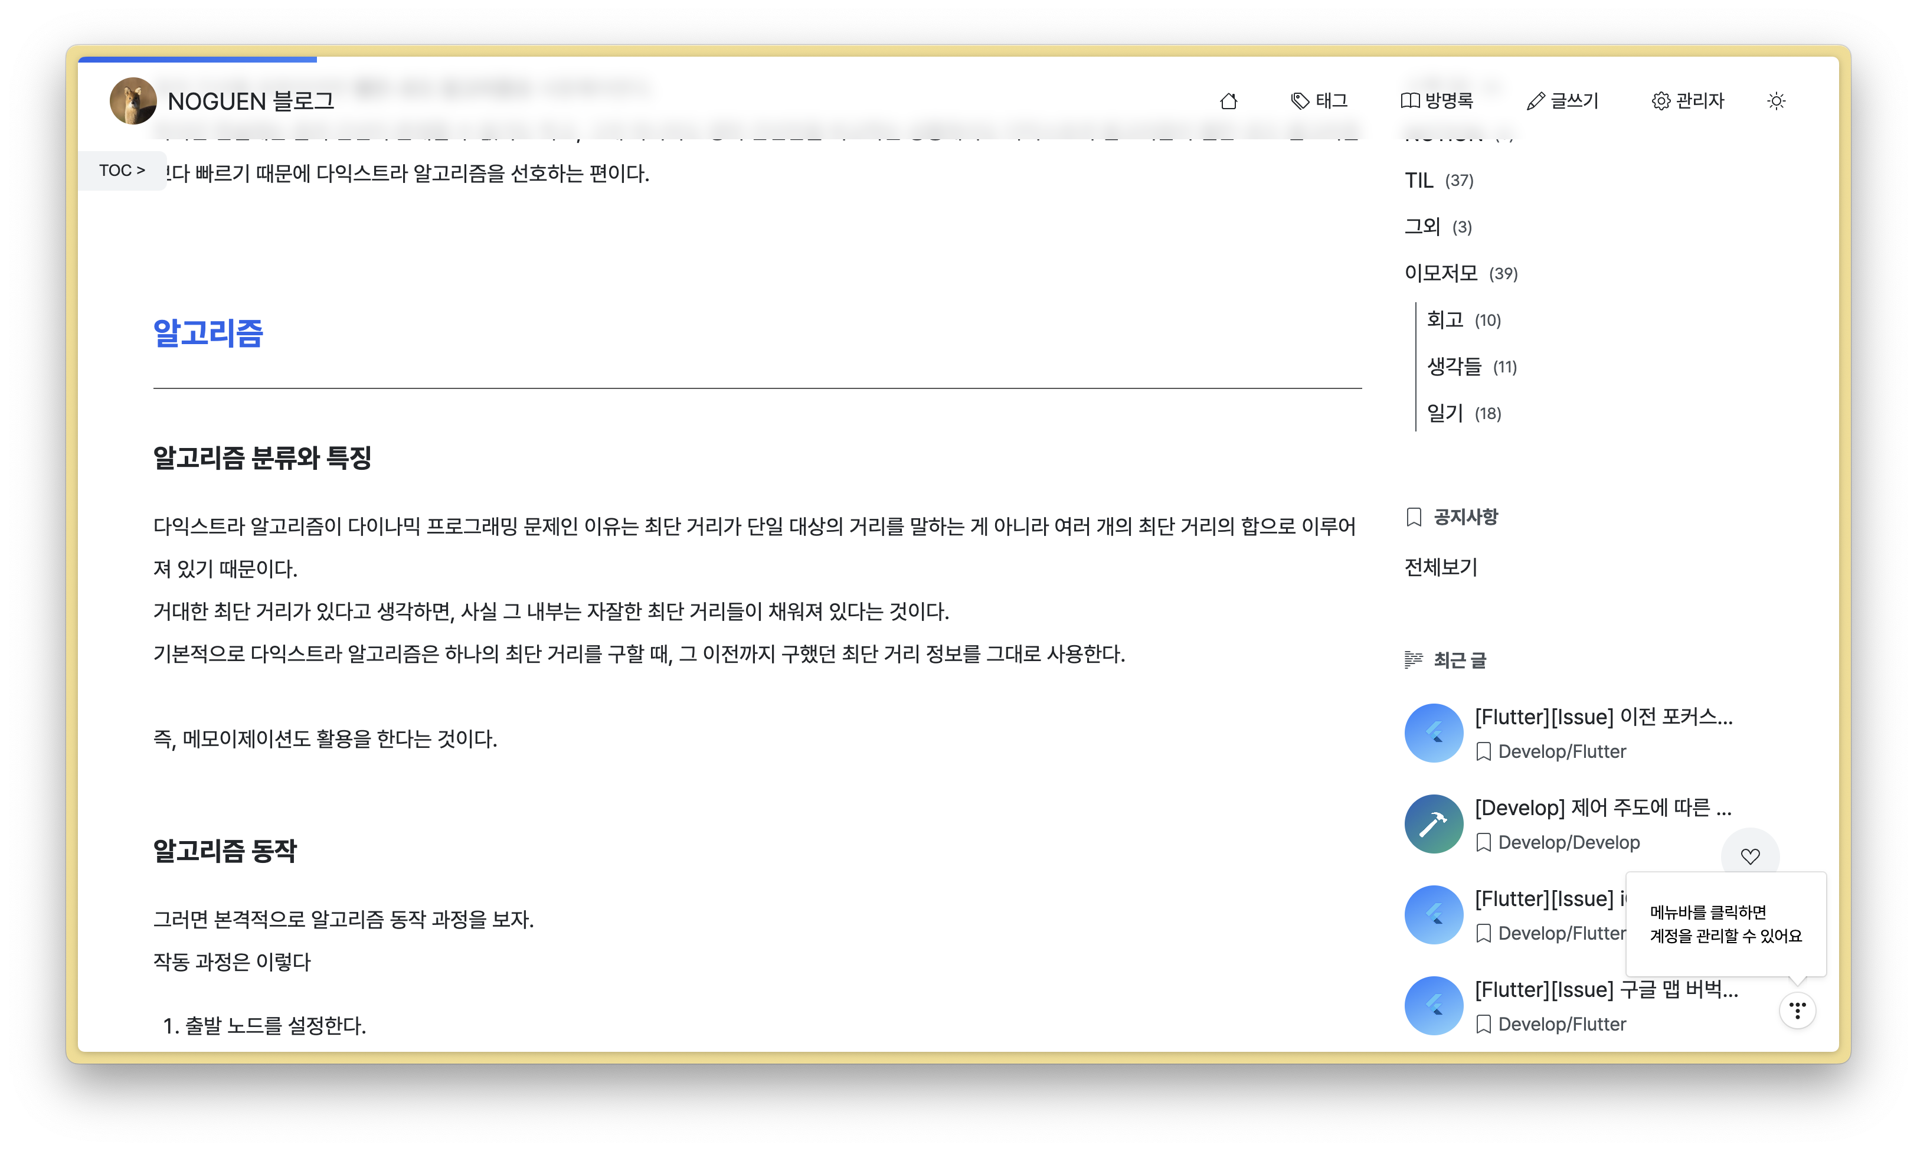
Task: Toggle light/dark theme sun icon
Action: coord(1777,101)
